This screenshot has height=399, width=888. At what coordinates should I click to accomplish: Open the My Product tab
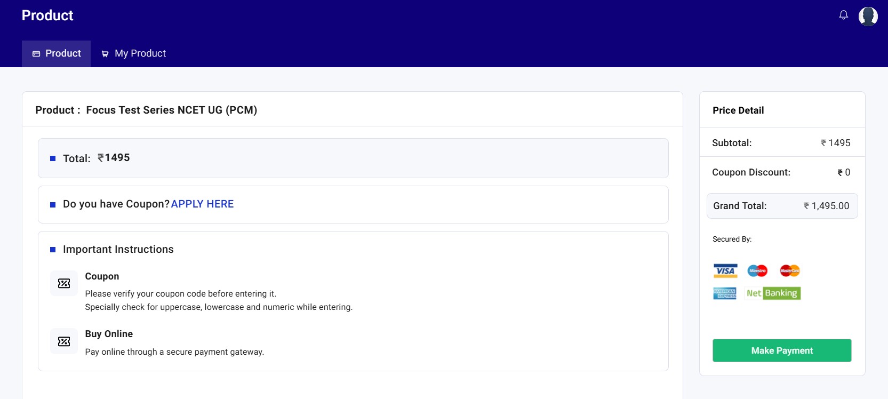tap(134, 53)
